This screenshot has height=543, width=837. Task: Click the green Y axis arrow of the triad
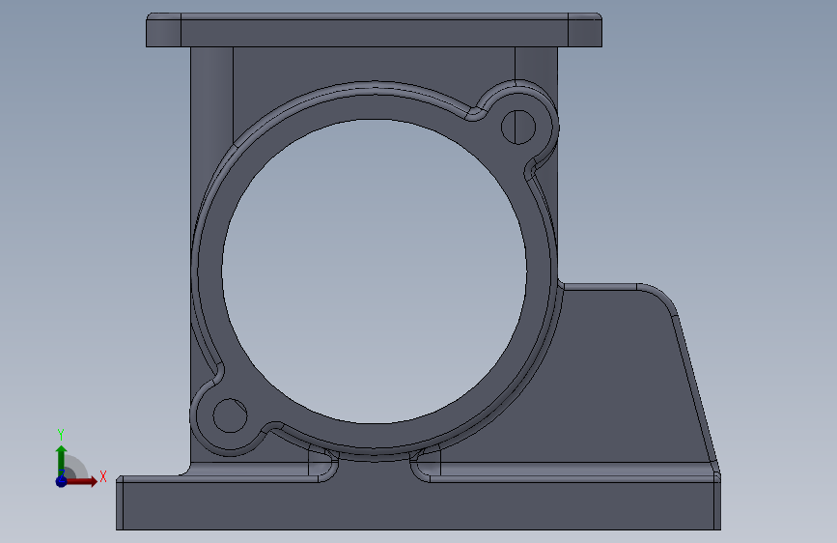click(x=62, y=461)
